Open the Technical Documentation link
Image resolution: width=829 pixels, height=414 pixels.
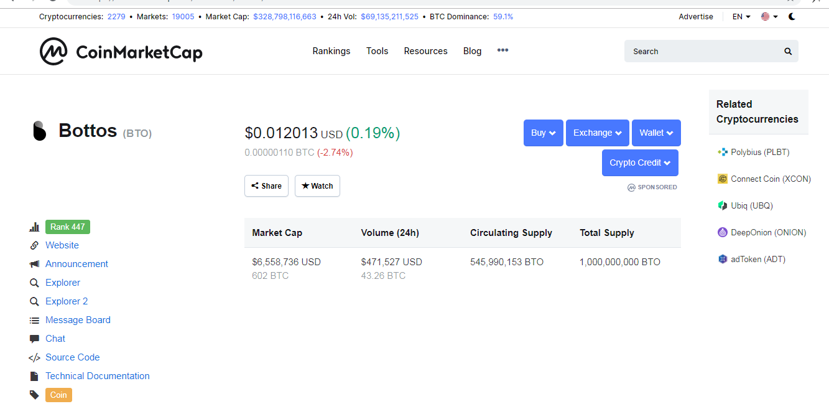98,376
